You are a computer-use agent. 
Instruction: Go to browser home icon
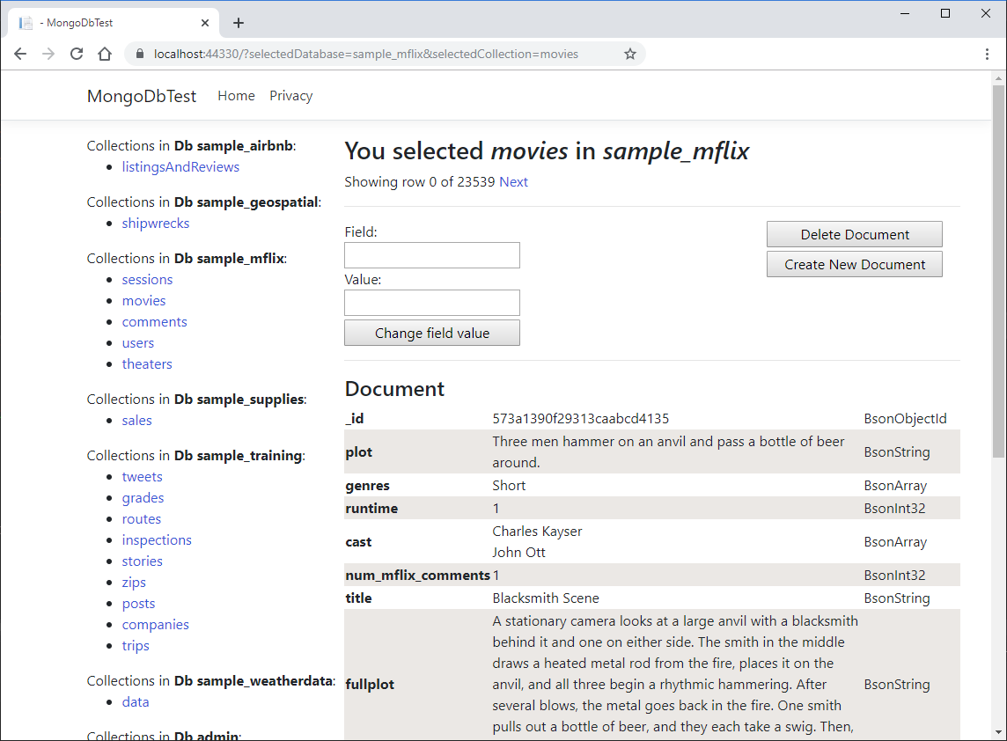[x=105, y=54]
